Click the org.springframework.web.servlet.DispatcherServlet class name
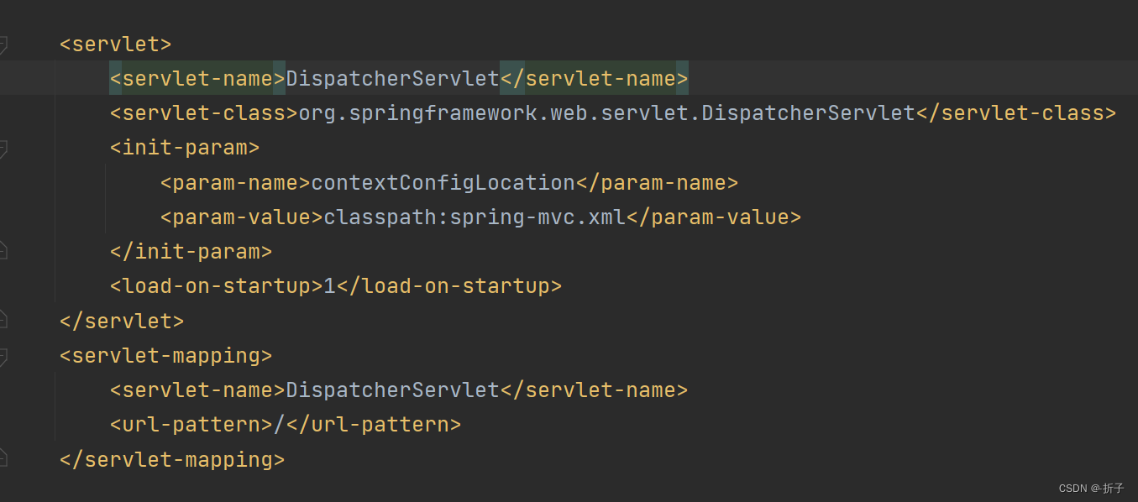This screenshot has width=1138, height=502. (606, 113)
